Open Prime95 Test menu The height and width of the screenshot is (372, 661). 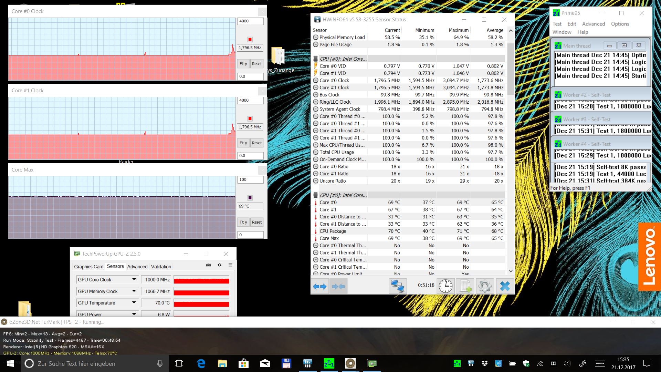(x=557, y=24)
